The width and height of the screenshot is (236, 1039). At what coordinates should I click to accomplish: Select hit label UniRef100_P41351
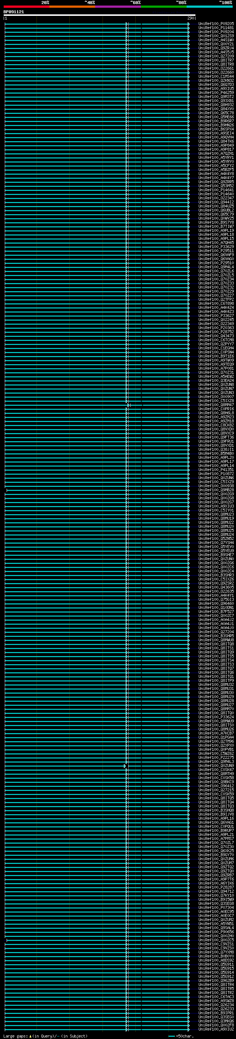[x=216, y=470]
